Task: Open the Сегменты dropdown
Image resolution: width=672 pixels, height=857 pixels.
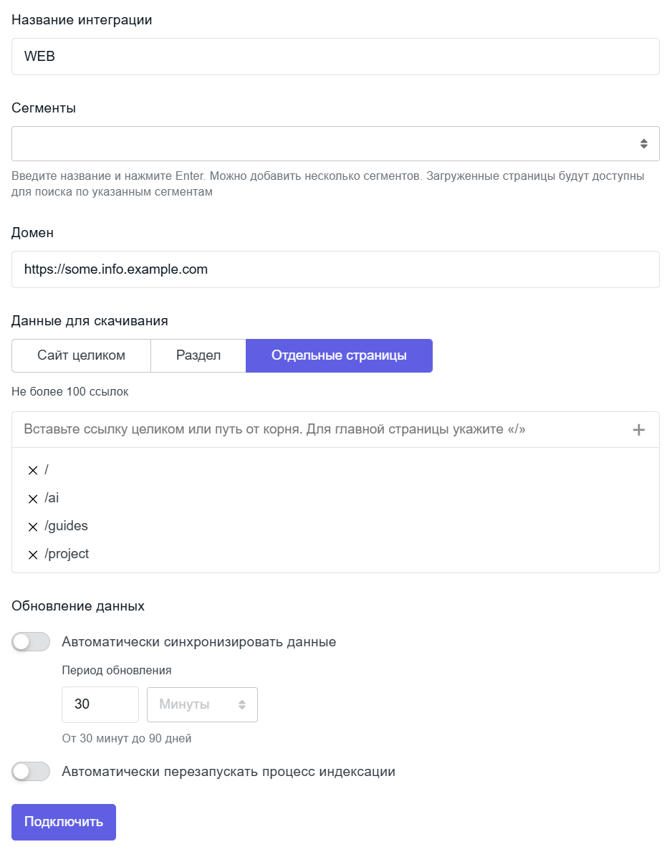Action: tap(335, 144)
